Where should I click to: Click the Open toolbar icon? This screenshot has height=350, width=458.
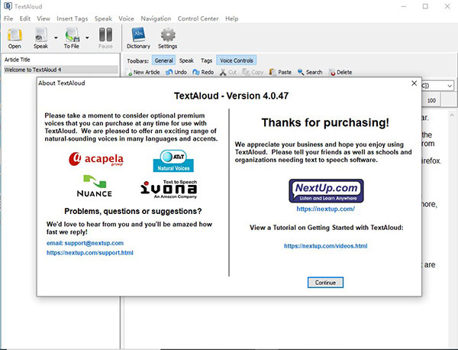click(x=15, y=38)
